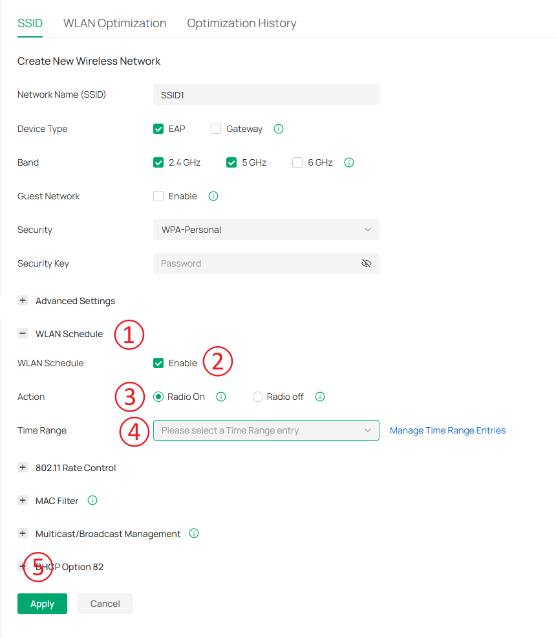Image resolution: width=556 pixels, height=638 pixels.
Task: Expand the 802.11 Rate Control section
Action: 23,467
